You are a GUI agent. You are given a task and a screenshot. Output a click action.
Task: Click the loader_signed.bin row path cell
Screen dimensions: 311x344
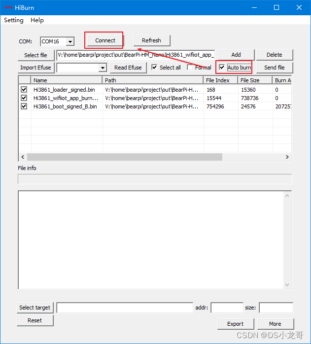[x=152, y=90]
